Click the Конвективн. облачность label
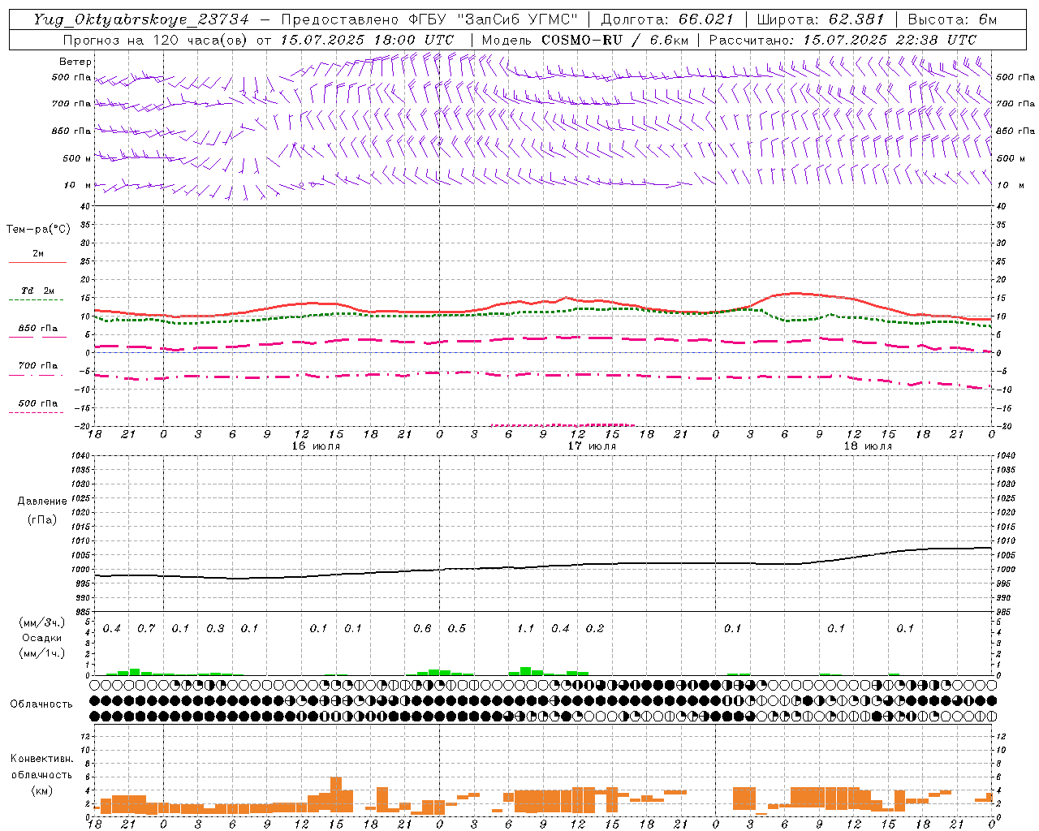This screenshot has width=1039, height=831. tap(41, 767)
